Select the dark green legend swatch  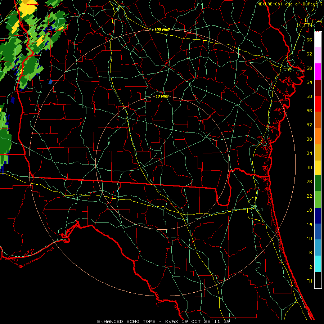pyautogui.click(x=318, y=183)
